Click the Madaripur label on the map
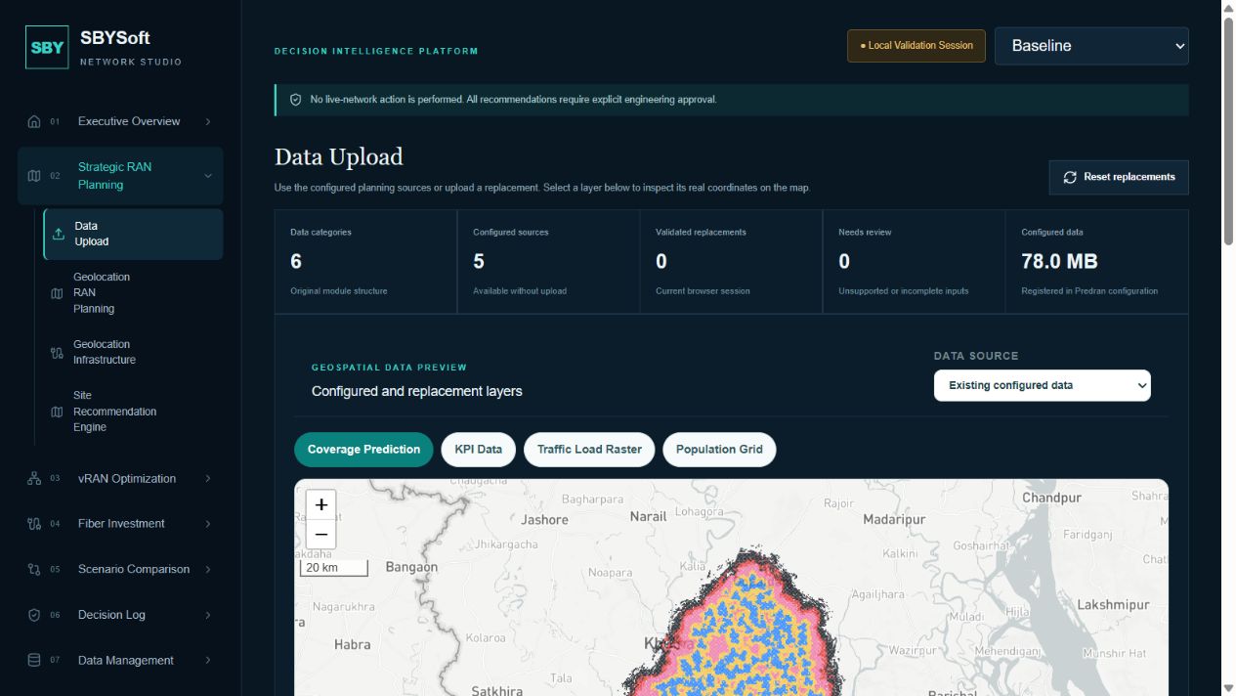 [x=894, y=520]
